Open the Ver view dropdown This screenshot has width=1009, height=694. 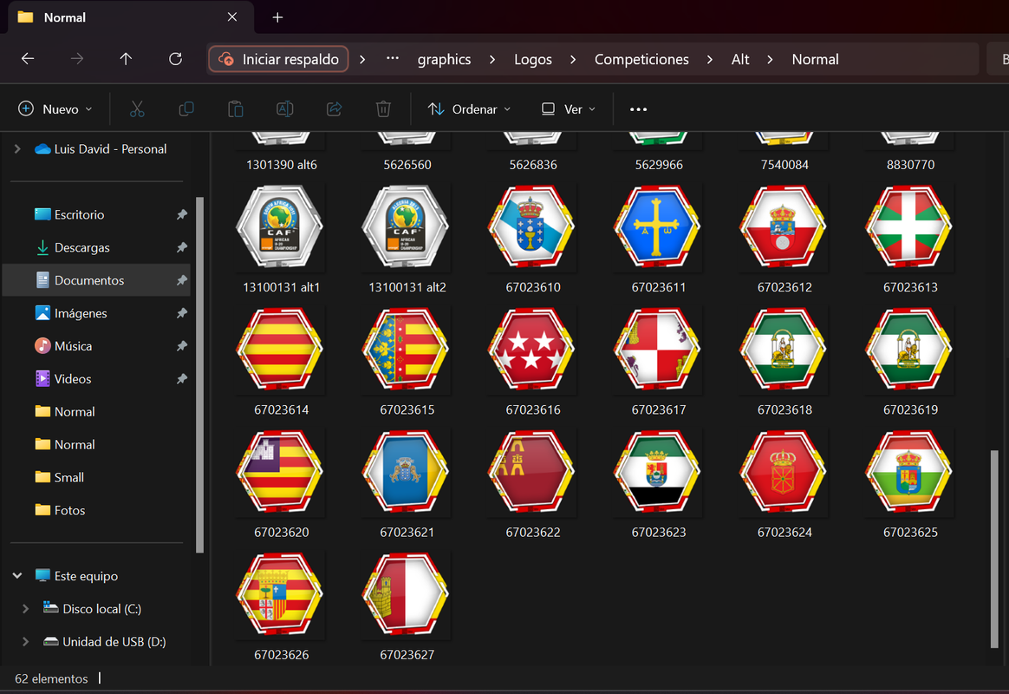click(x=568, y=109)
